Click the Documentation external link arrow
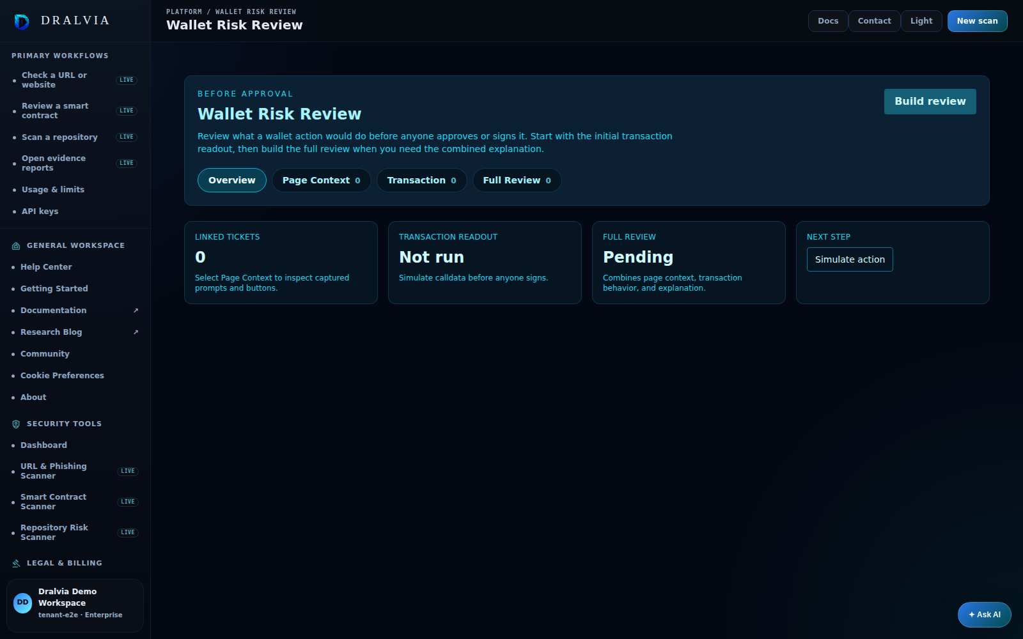The height and width of the screenshot is (639, 1023). pyautogui.click(x=136, y=311)
